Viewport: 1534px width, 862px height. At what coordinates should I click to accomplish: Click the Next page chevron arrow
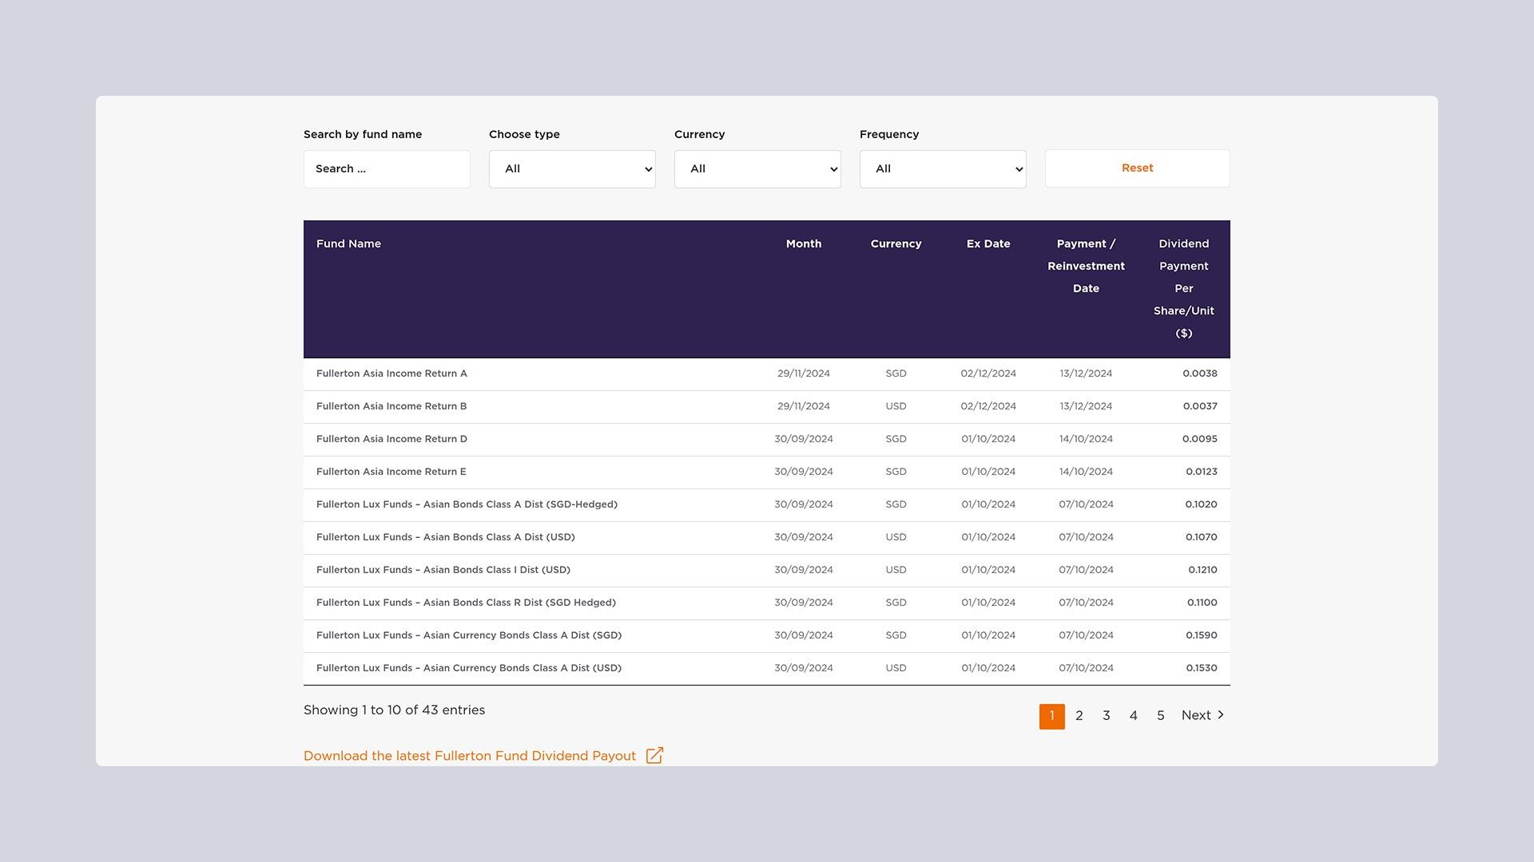(x=1222, y=715)
